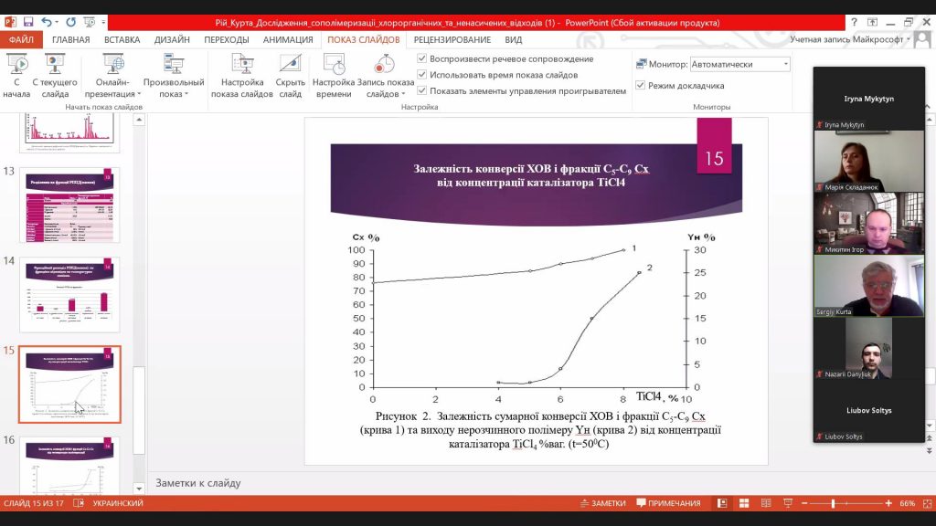
Task: Open PowerPoint help question mark
Action: tap(855, 22)
